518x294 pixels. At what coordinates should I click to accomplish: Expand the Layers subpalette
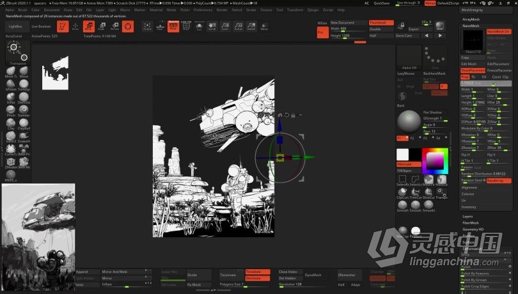point(467,217)
